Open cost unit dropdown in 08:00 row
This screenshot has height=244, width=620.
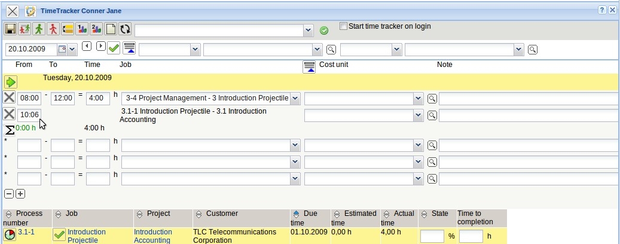pyautogui.click(x=419, y=99)
